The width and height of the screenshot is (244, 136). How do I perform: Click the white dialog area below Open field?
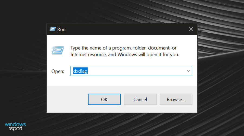122,81
